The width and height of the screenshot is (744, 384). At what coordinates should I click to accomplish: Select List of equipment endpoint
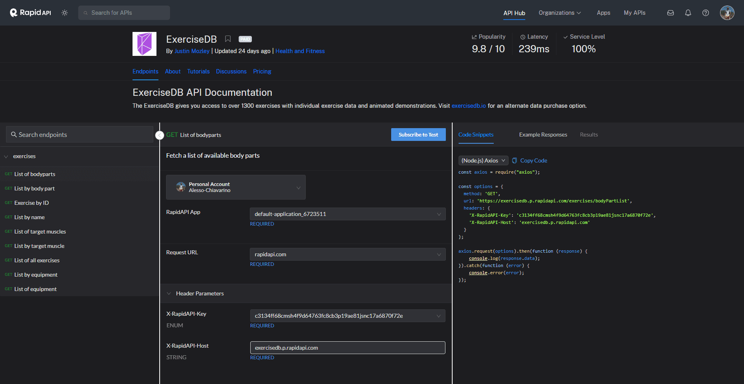[x=79, y=289]
